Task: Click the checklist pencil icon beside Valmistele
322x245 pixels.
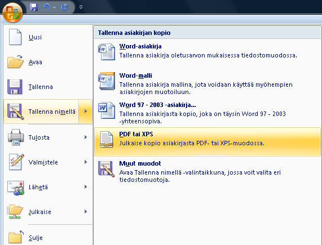Action: coord(16,162)
